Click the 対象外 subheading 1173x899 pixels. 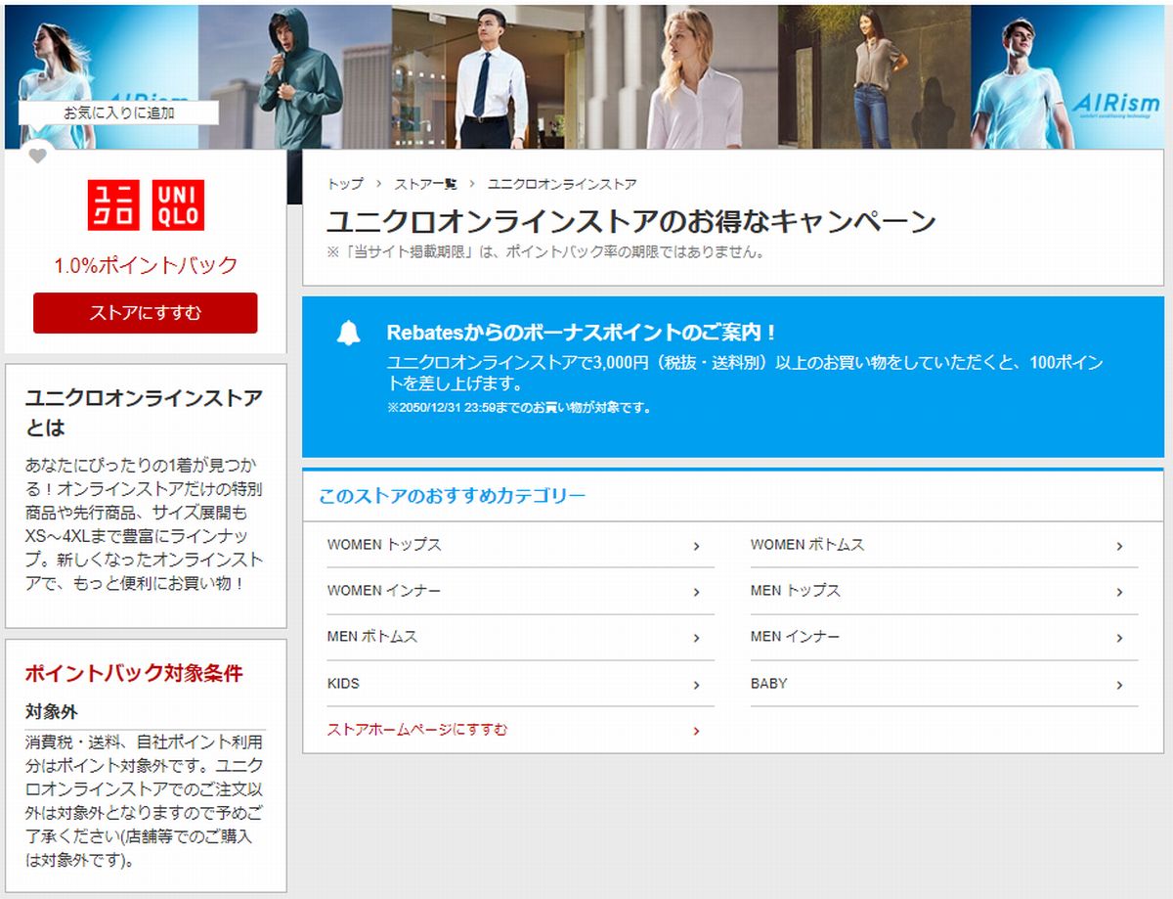pyautogui.click(x=51, y=712)
